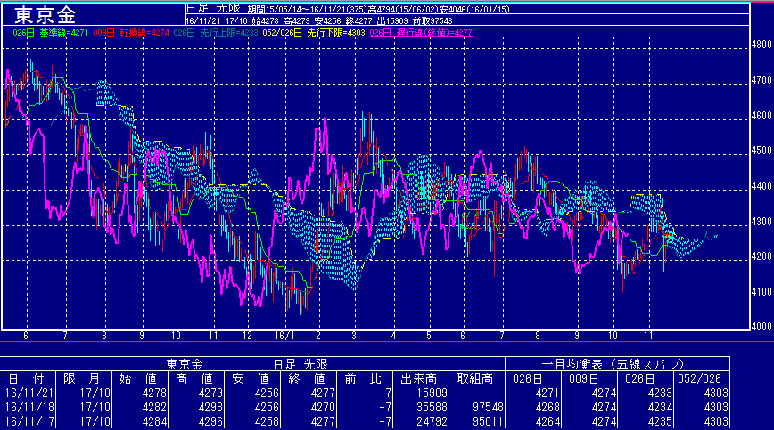Viewport: 774px width, 430px height.
Task: Click the 取組高 column header
Action: point(476,379)
